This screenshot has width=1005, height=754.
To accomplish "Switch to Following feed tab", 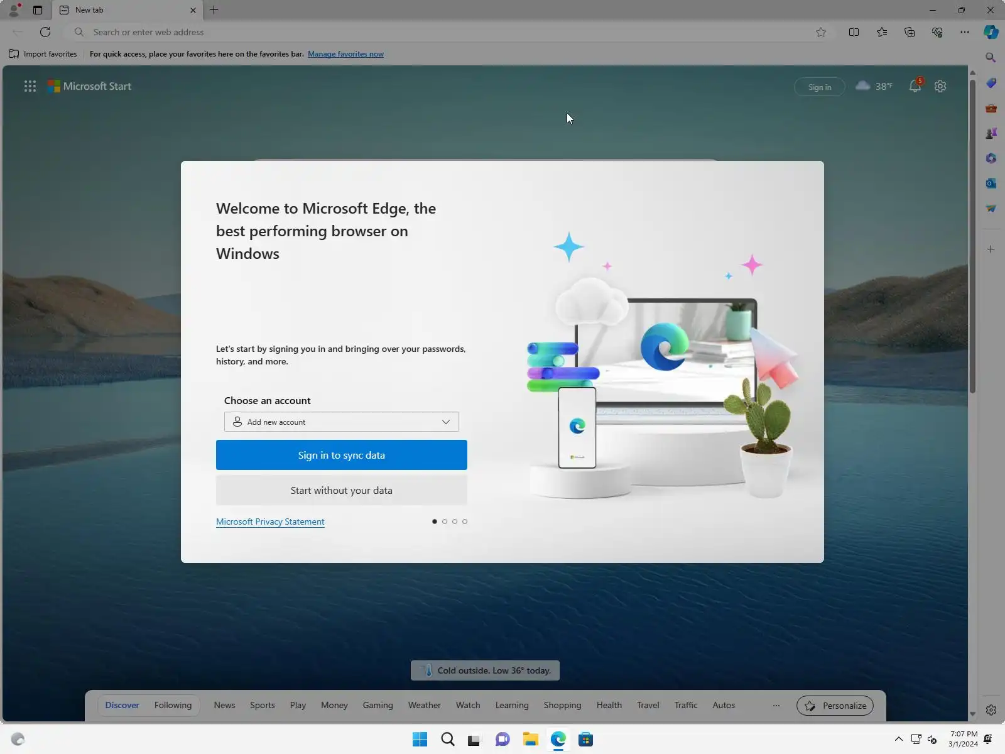I will 173,706.
